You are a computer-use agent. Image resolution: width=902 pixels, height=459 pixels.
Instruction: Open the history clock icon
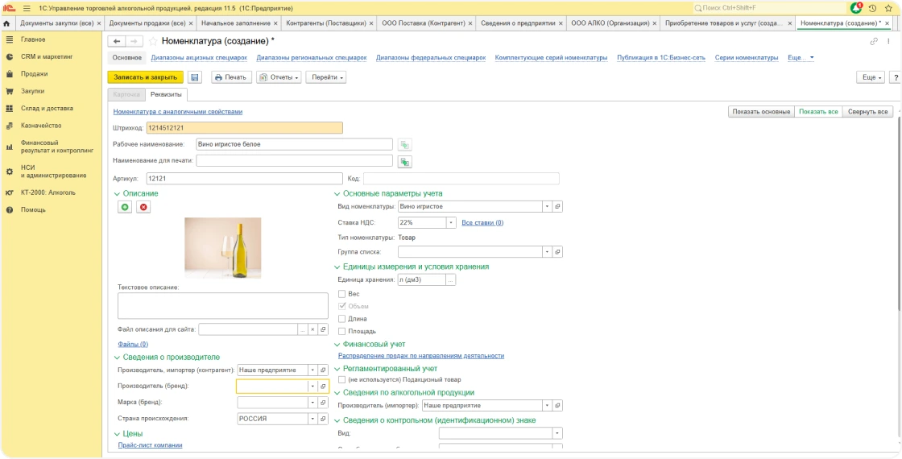click(x=873, y=8)
